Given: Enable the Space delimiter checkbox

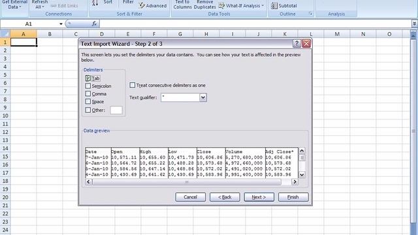Looking at the screenshot, I should pyautogui.click(x=88, y=102).
